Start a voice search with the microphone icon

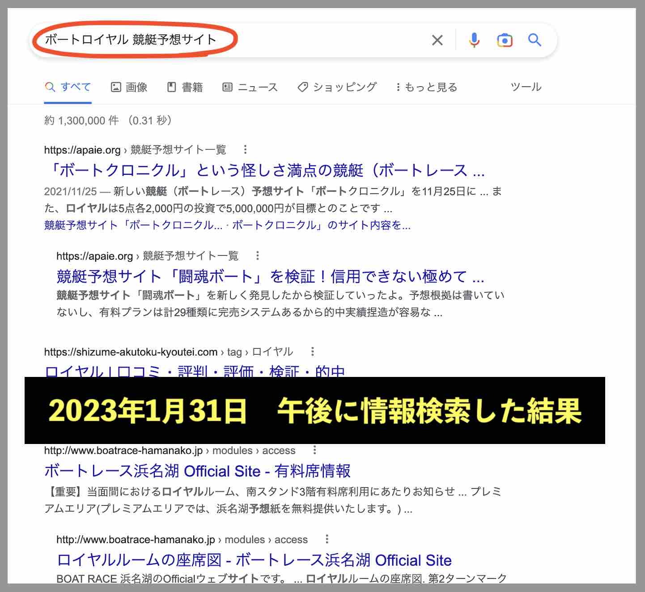[x=474, y=40]
